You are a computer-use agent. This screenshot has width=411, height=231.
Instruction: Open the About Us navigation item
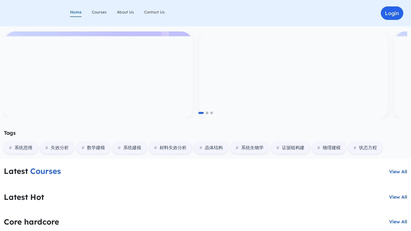pos(125,12)
